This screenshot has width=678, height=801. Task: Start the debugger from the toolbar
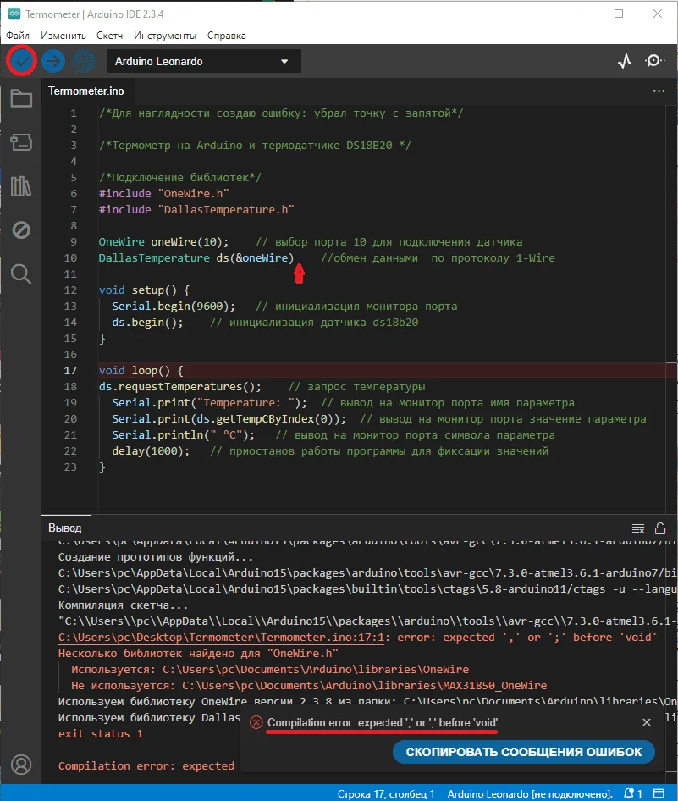[82, 61]
